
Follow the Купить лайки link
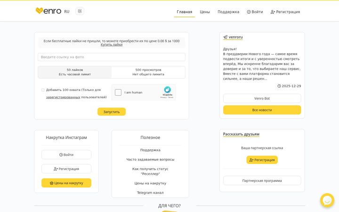click(112, 45)
